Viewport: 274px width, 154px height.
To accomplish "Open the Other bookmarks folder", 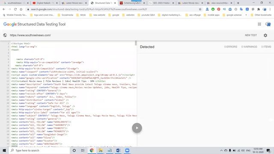I will click(261, 15).
